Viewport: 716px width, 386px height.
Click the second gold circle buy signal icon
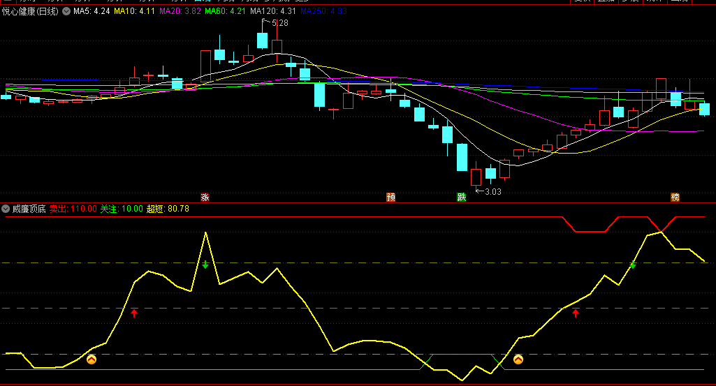pos(518,359)
